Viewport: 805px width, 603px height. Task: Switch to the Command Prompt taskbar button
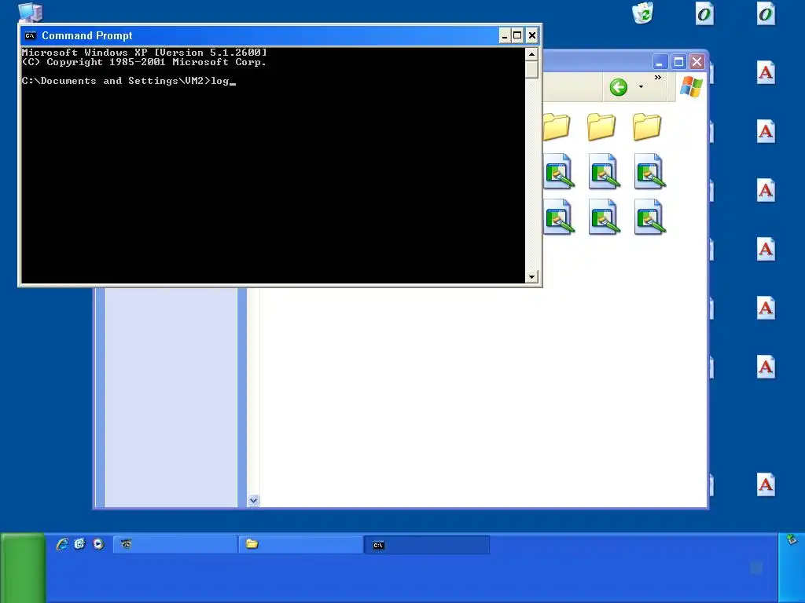click(x=427, y=545)
